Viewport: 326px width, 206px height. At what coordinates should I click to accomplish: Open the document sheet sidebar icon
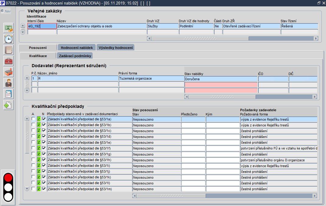click(9, 94)
